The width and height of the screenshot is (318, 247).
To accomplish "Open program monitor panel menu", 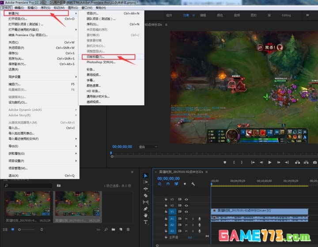I will pyautogui.click(x=167, y=25).
